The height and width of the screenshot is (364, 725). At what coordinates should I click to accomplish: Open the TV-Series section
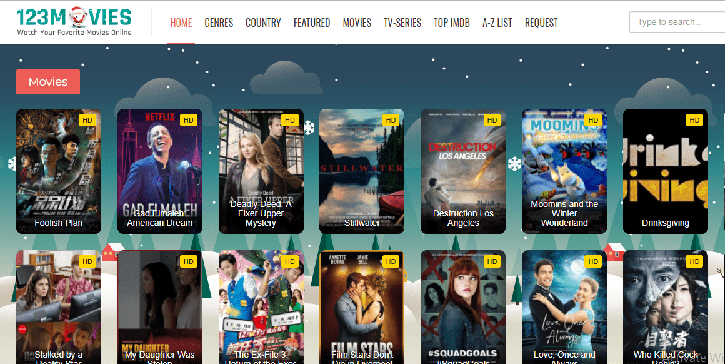click(402, 23)
